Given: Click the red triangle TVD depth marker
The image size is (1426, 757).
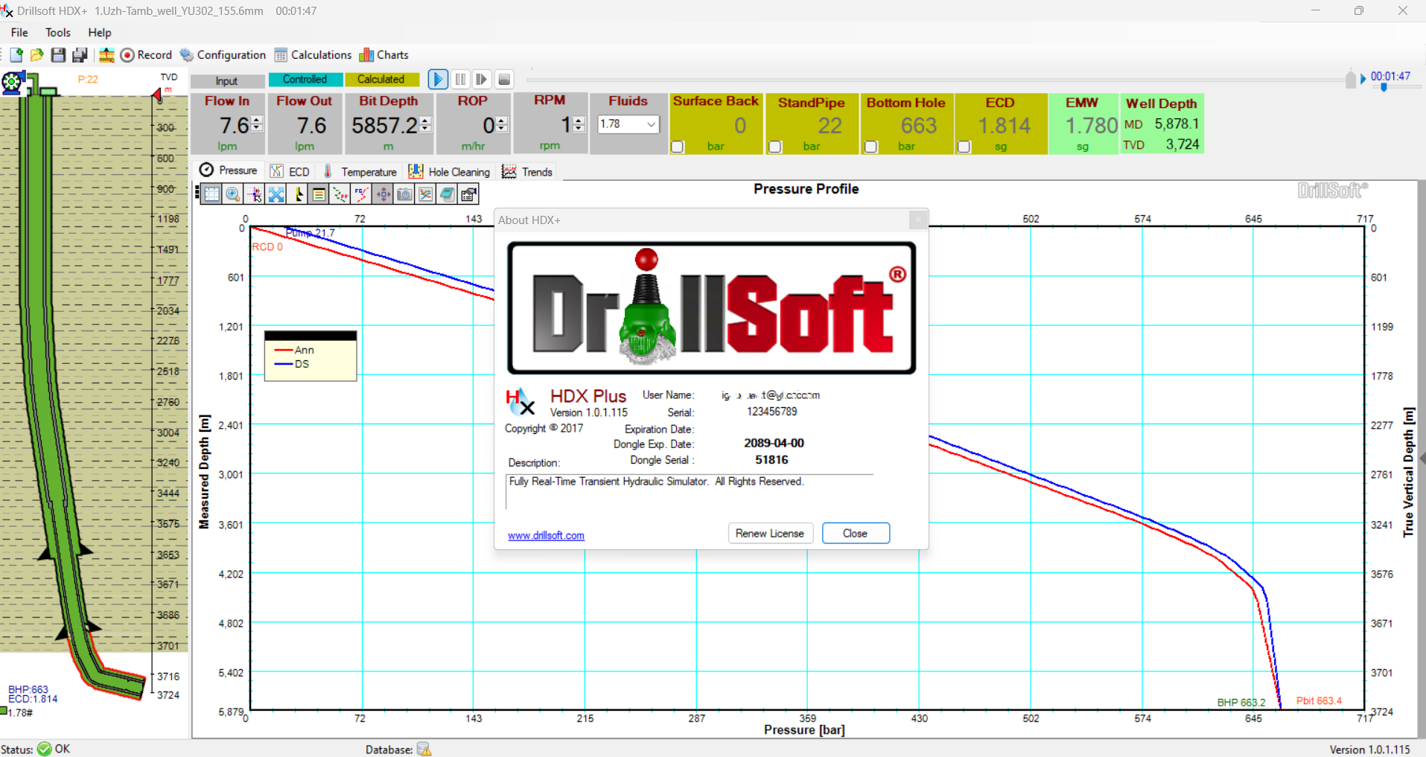Looking at the screenshot, I should coord(157,95).
